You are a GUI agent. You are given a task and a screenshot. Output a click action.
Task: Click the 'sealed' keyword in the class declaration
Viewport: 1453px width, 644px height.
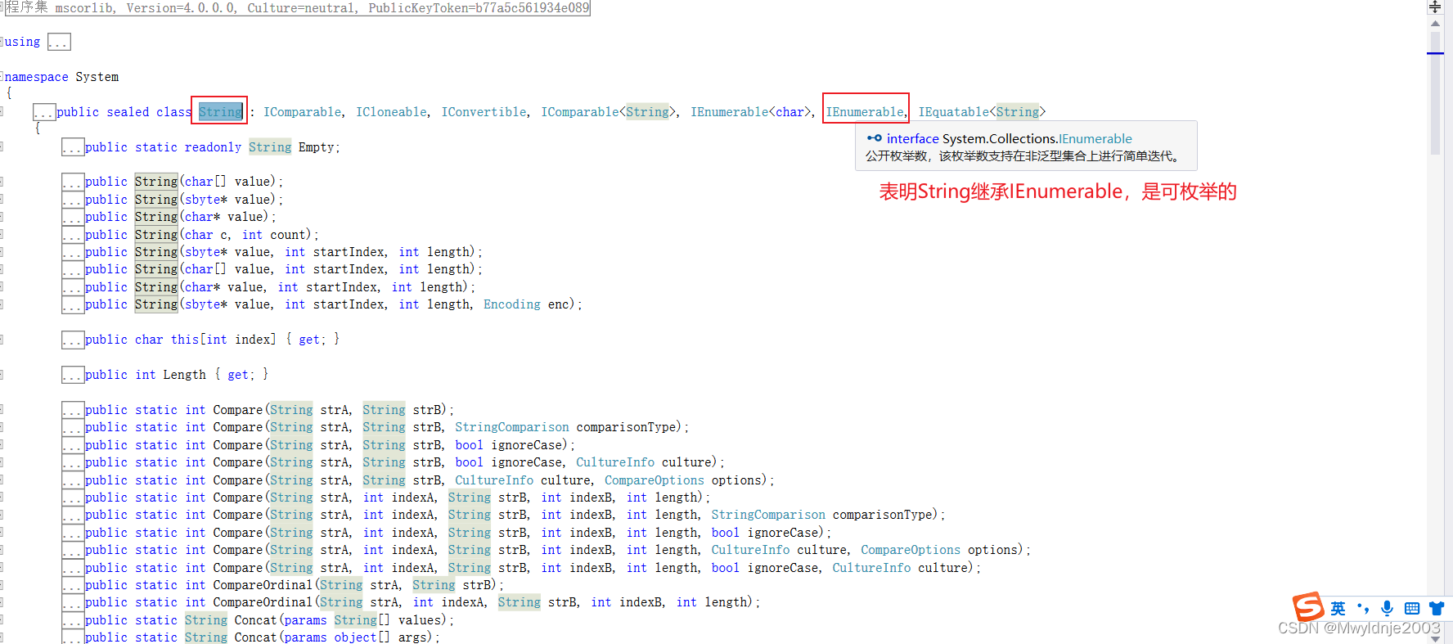128,112
